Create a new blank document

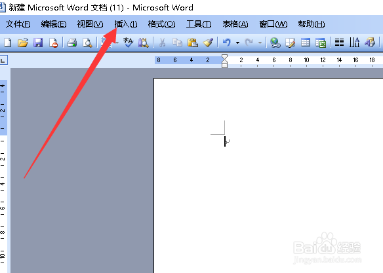click(8, 43)
